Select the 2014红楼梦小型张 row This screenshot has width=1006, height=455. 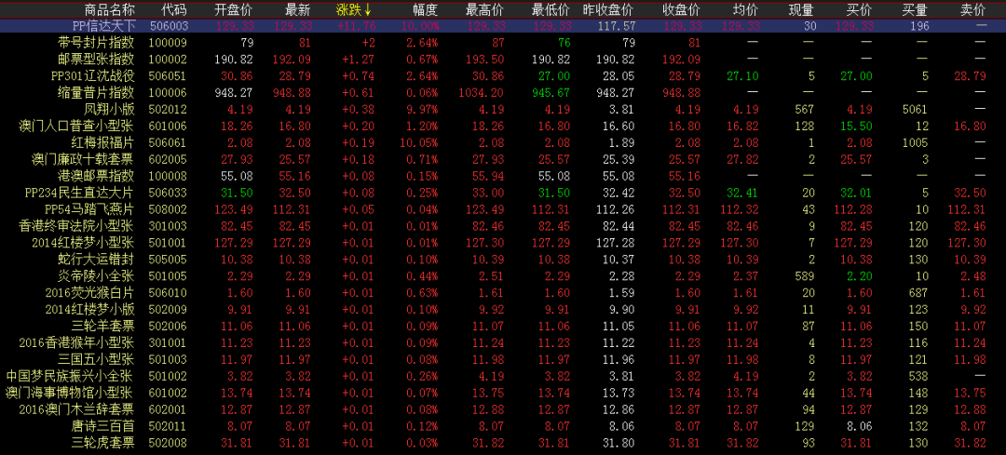pyautogui.click(x=503, y=242)
